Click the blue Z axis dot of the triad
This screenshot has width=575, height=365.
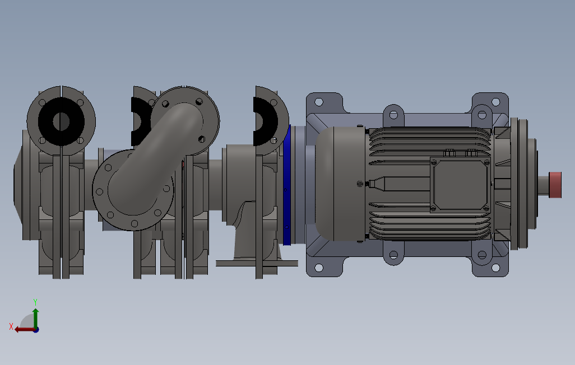(x=36, y=330)
